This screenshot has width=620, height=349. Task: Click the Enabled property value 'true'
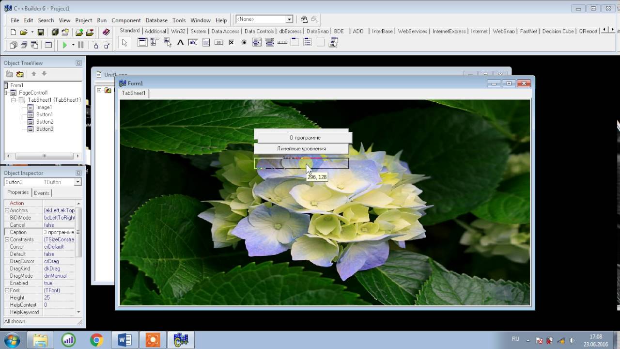click(x=59, y=283)
